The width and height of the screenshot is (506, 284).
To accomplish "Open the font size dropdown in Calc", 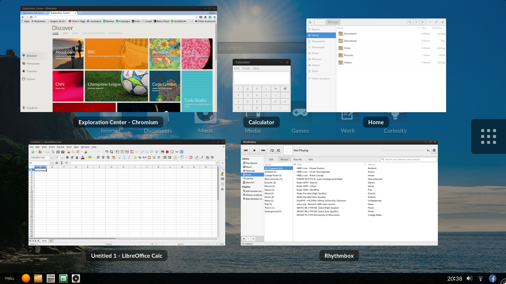I will [x=62, y=157].
